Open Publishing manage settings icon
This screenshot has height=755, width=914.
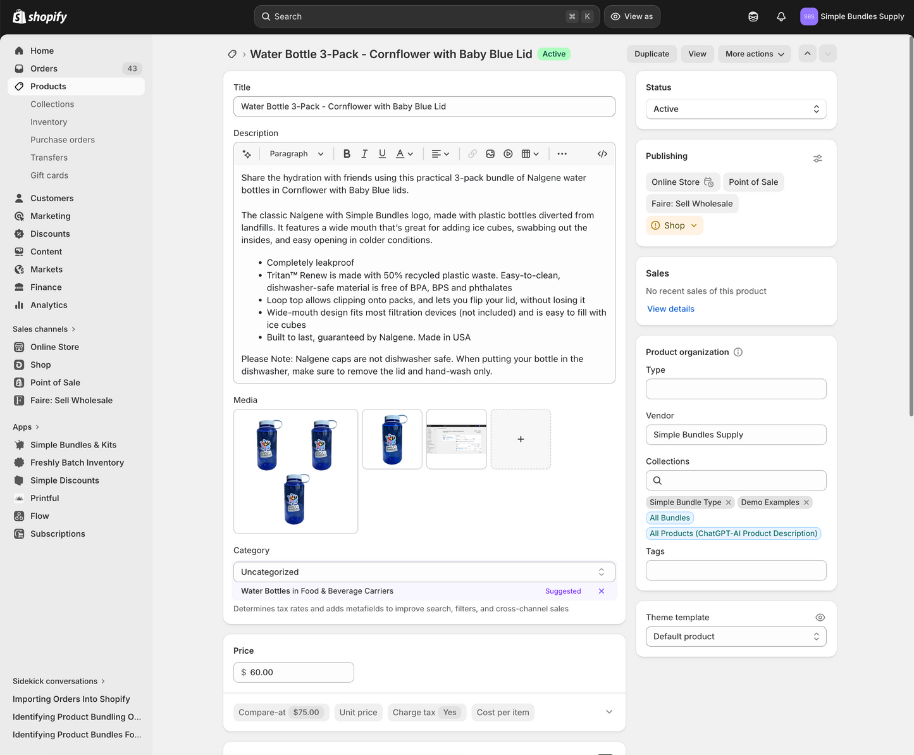click(x=818, y=158)
